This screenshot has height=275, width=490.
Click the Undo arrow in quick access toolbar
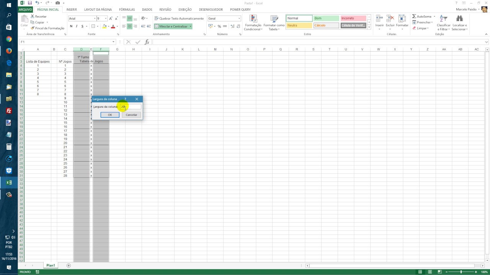(x=37, y=3)
